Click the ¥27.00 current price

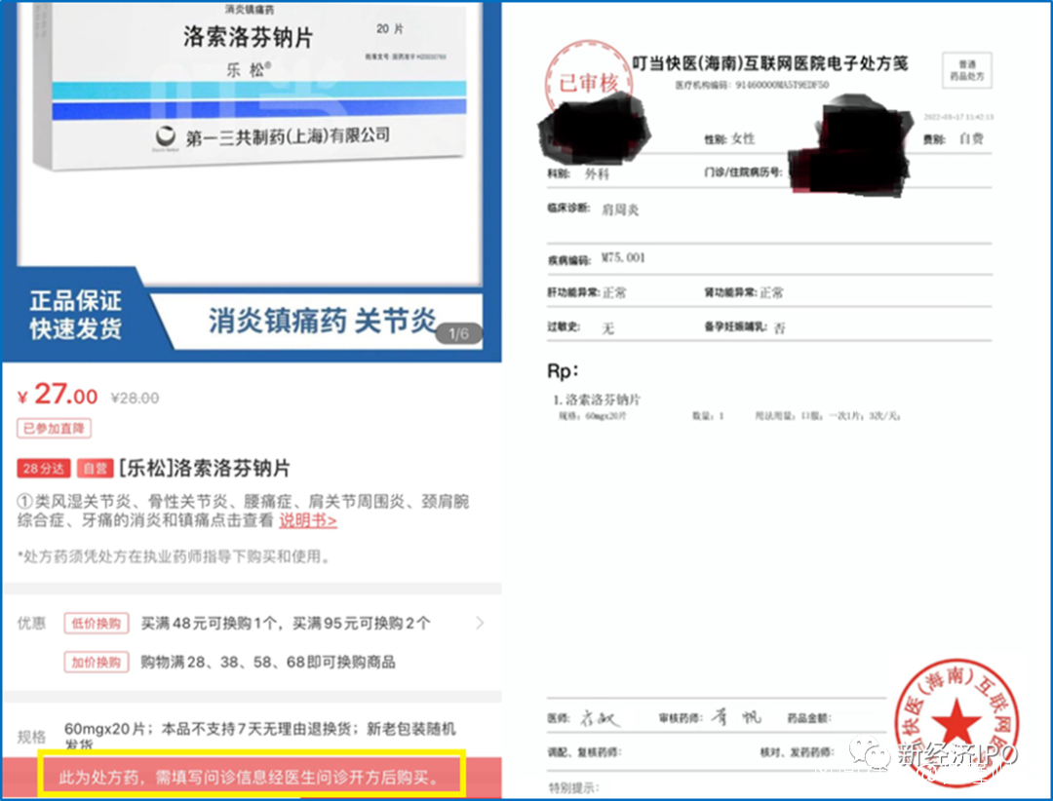click(x=58, y=395)
